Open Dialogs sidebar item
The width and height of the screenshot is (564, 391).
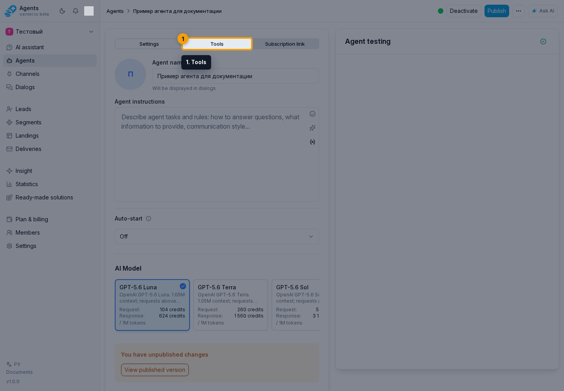[50, 87]
